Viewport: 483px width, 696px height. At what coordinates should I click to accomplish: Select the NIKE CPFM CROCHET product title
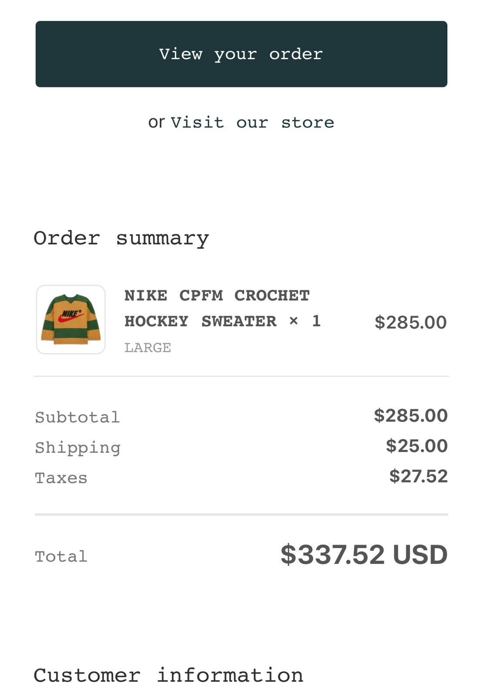[217, 295]
